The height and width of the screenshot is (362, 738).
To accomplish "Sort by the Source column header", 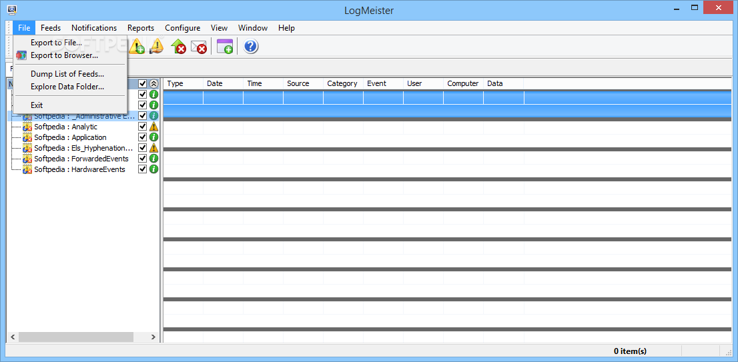I will pyautogui.click(x=303, y=84).
